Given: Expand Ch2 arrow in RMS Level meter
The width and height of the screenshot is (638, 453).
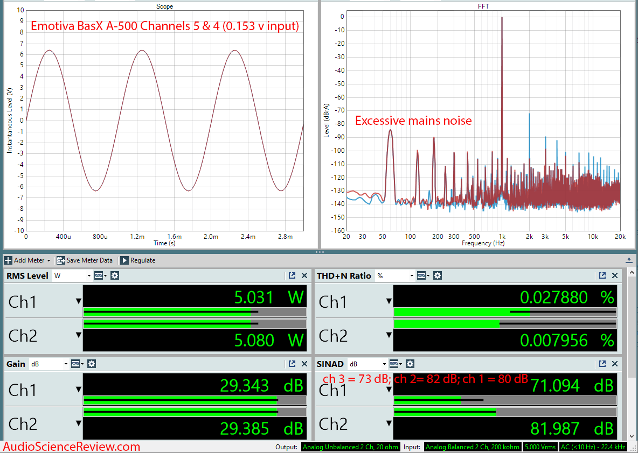Looking at the screenshot, I should (79, 335).
